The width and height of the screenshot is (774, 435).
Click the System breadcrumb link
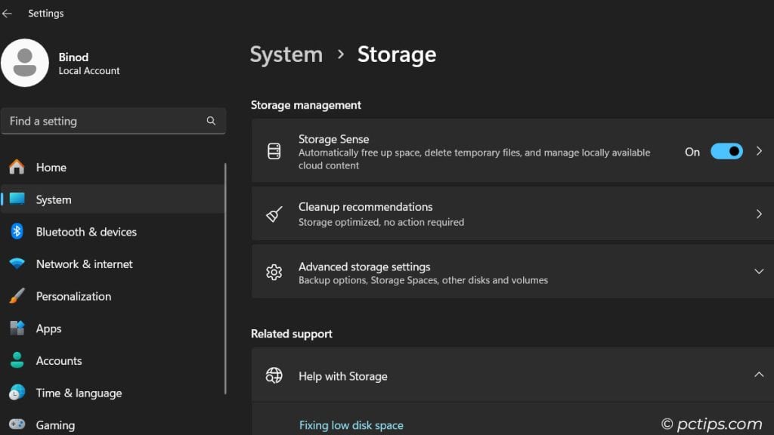tap(286, 54)
